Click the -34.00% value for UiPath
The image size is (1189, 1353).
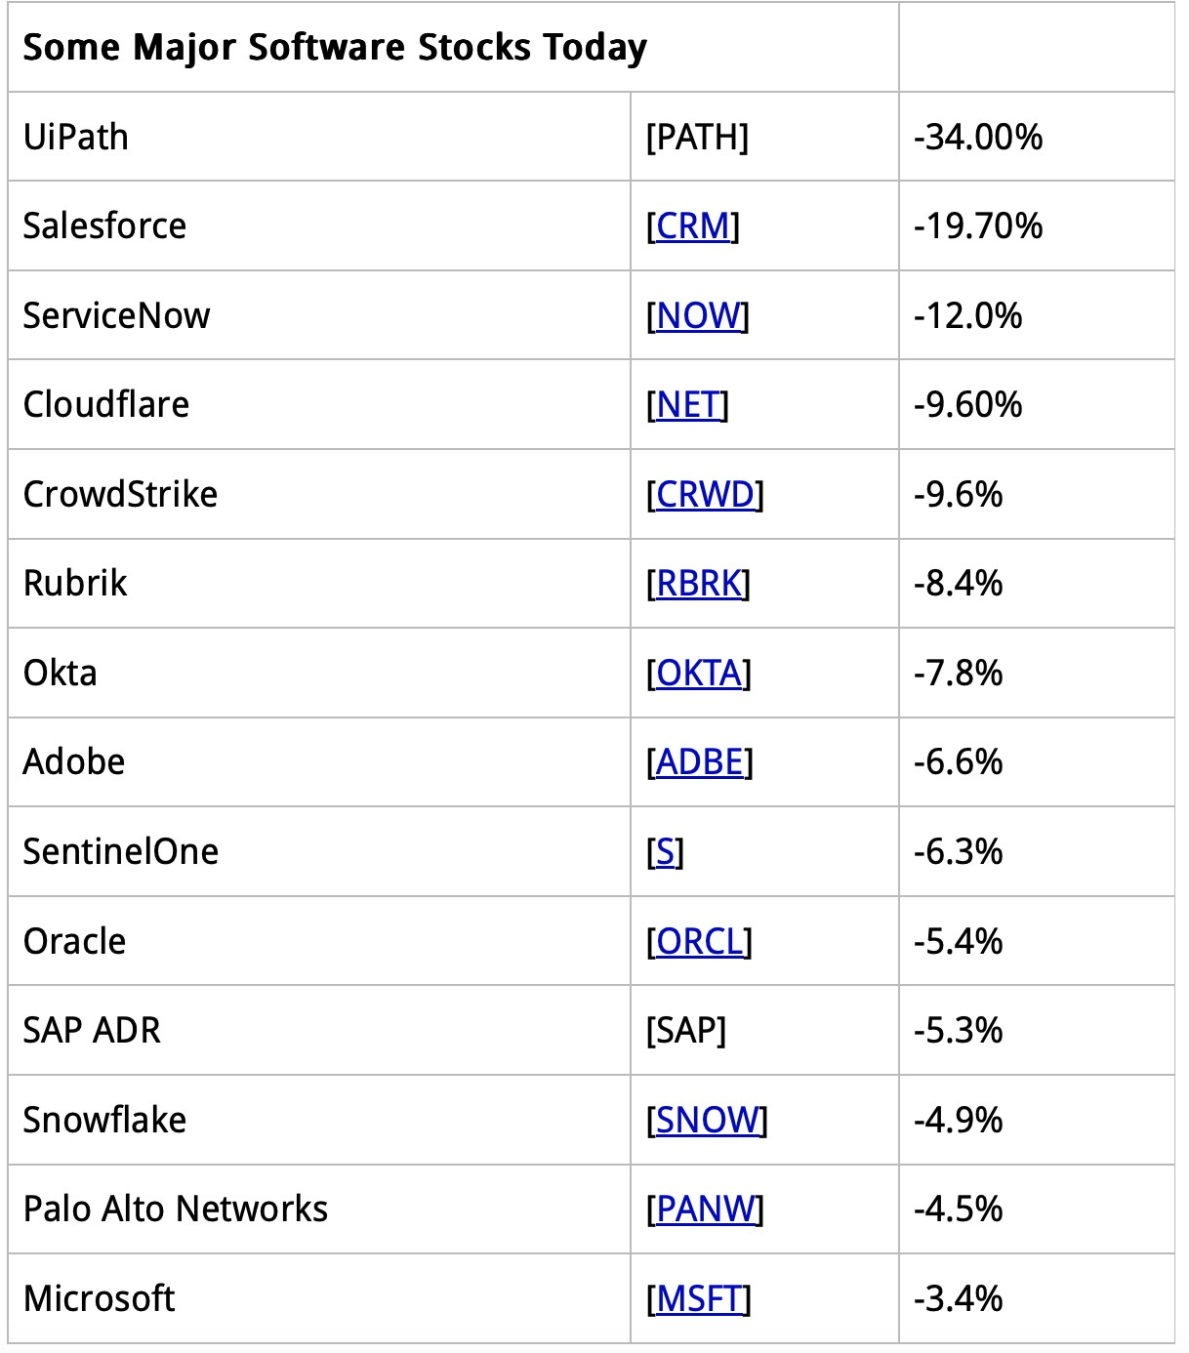click(x=978, y=138)
